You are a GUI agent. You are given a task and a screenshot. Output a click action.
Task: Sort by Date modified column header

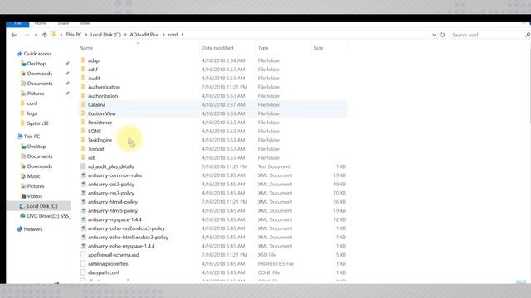(217, 48)
